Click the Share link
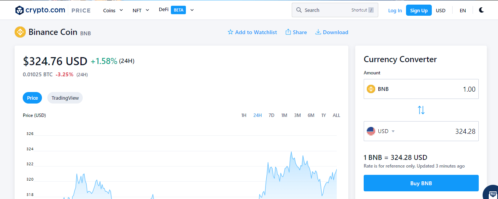 [296, 32]
